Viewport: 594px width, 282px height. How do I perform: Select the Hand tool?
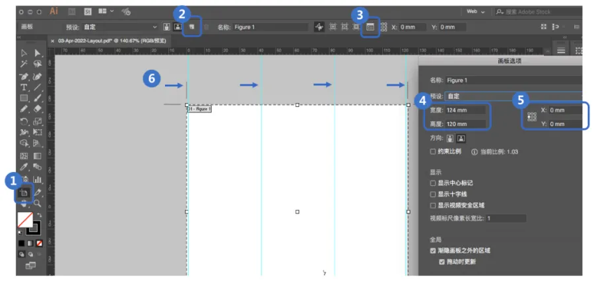pos(24,204)
